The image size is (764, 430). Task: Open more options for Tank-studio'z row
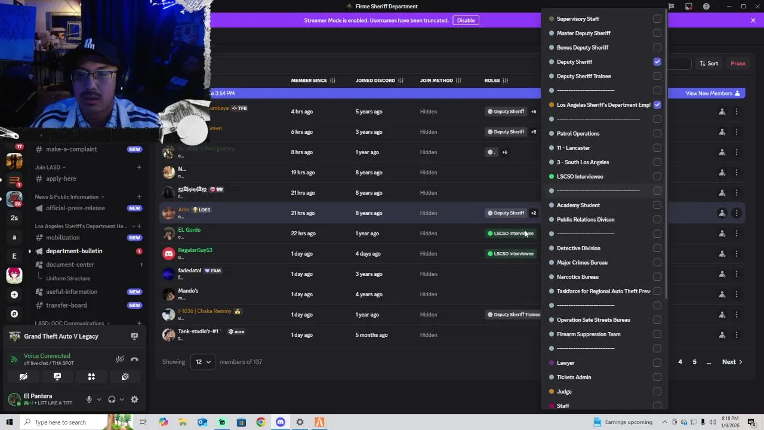point(737,335)
